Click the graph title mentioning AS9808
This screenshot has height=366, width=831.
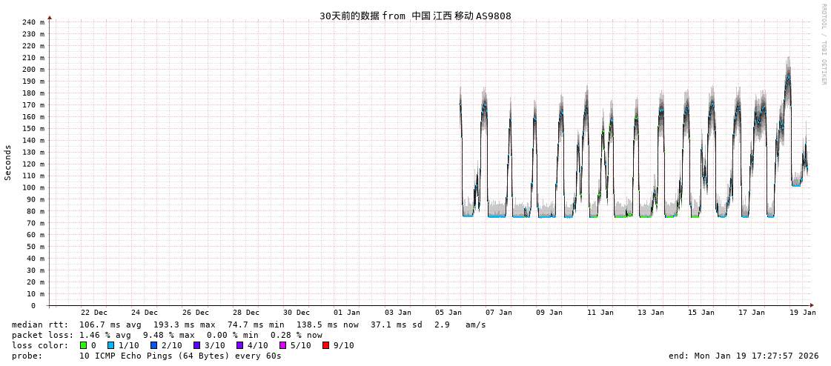415,16
